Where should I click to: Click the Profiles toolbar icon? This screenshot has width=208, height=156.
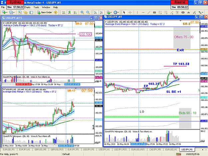coord(11,12)
